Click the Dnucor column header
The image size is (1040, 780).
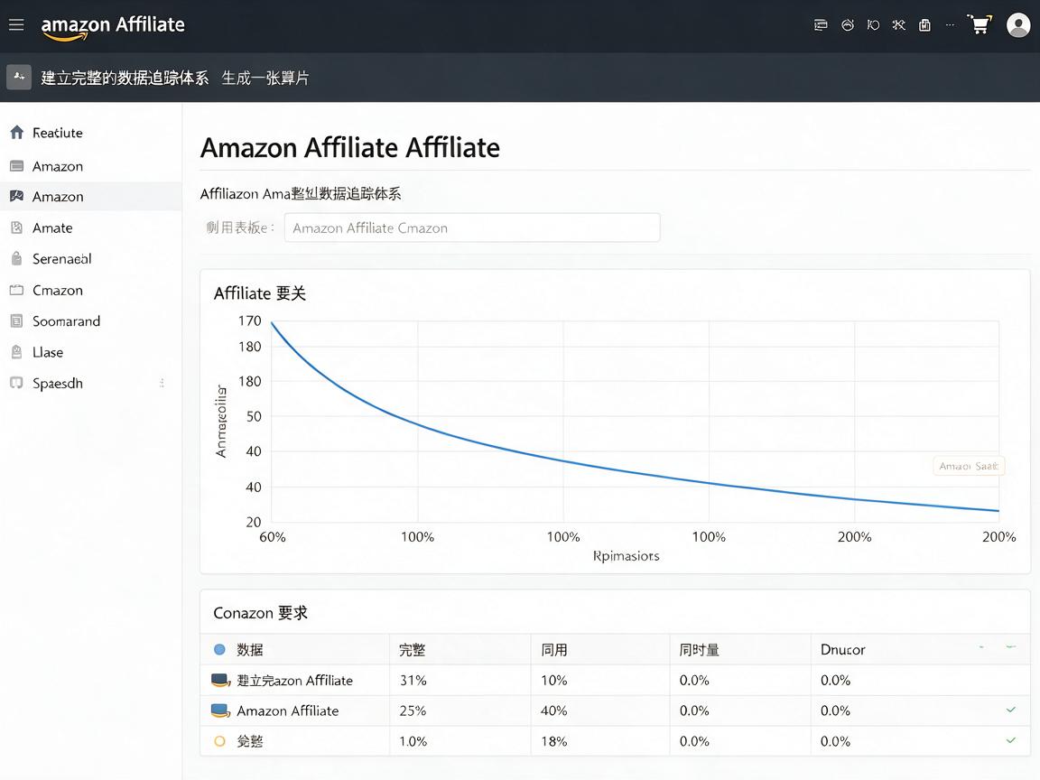842,650
